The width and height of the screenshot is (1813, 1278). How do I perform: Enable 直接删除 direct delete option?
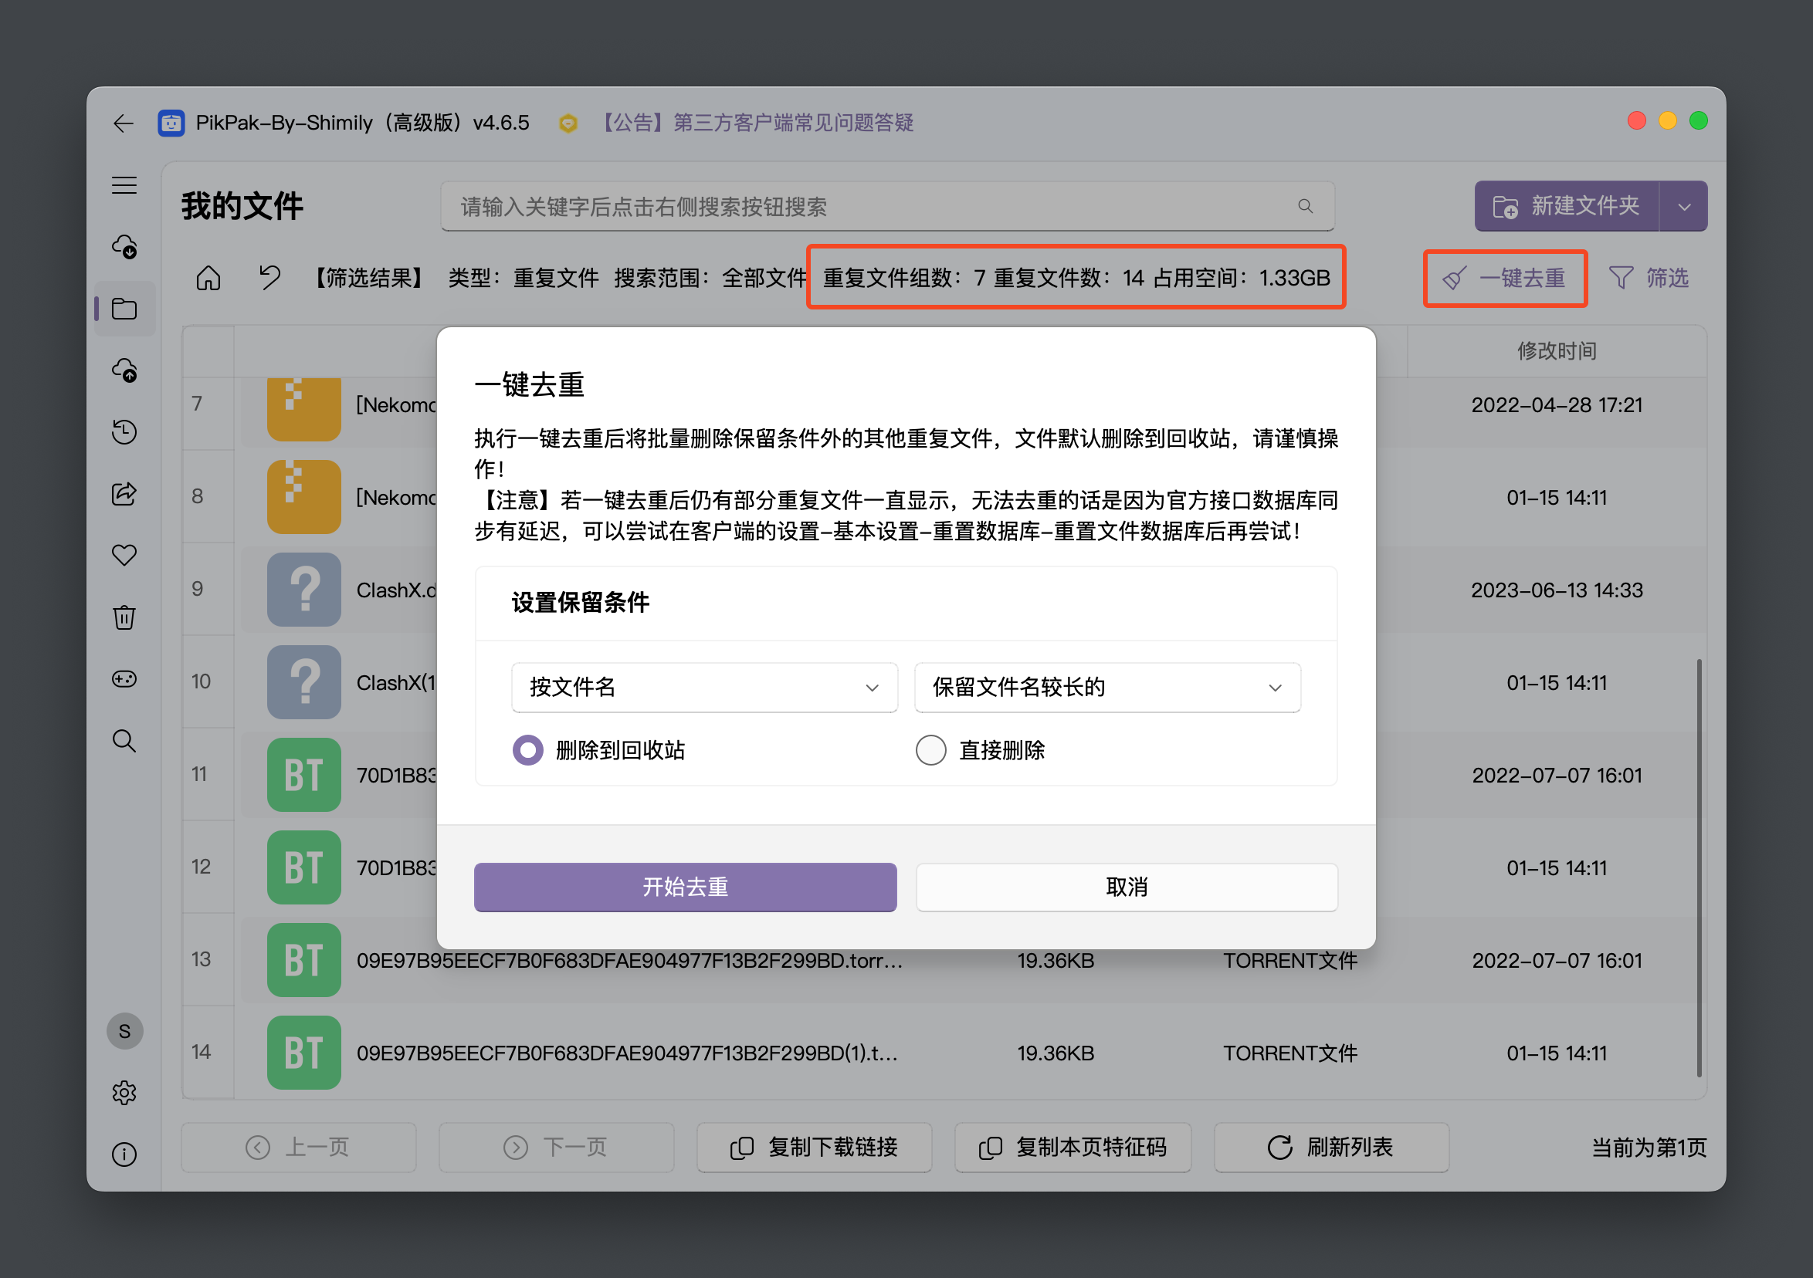[931, 750]
